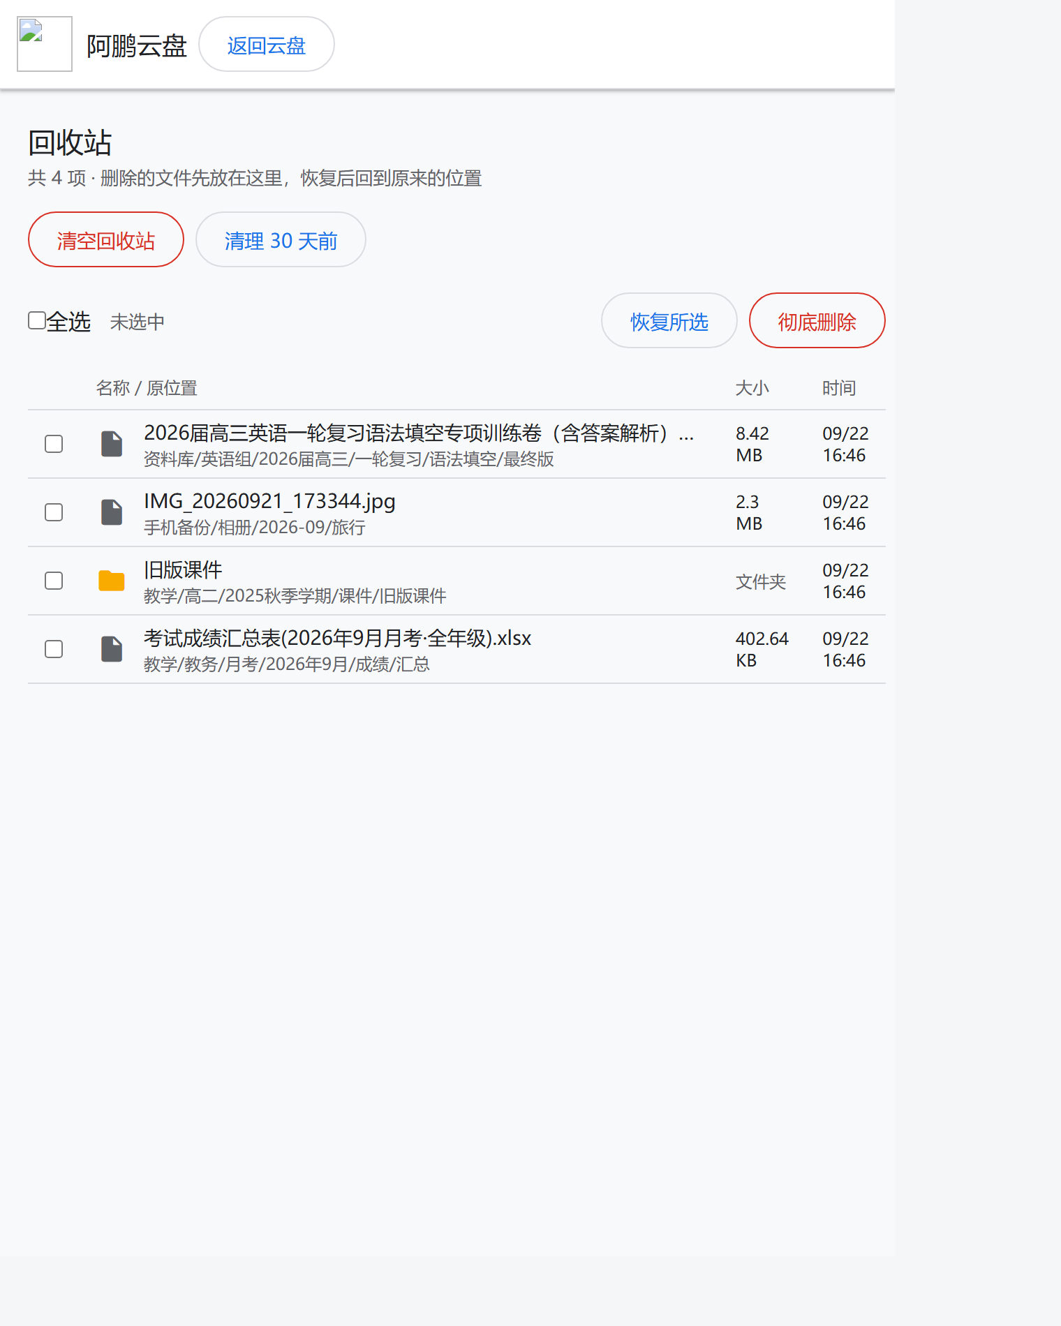Check the box for 2026届高三英语 训练卷

54,444
